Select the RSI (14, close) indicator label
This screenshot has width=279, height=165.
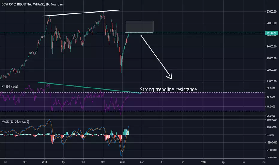(10, 86)
